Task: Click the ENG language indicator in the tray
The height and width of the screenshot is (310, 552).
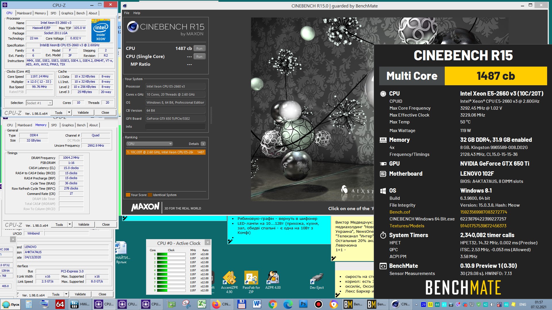Action: point(523,305)
